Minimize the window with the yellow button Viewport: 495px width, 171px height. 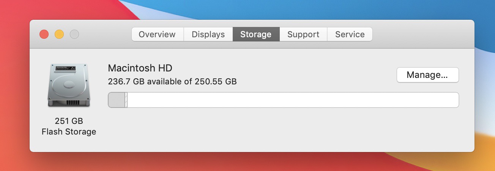tap(59, 34)
